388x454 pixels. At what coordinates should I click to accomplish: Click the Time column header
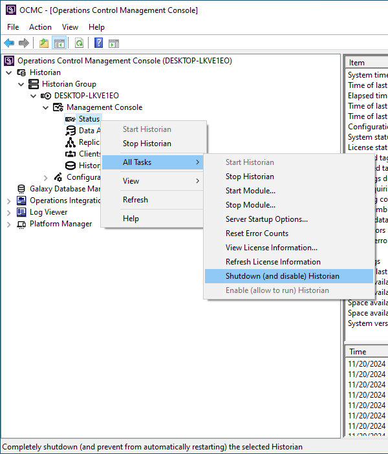pyautogui.click(x=367, y=352)
